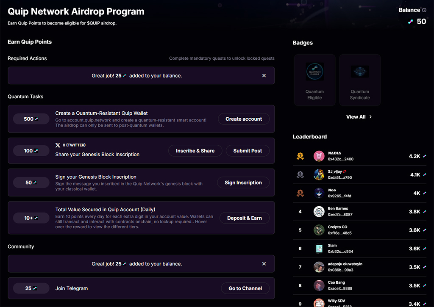
Task: Click the Balance info icon
Action: point(424,10)
